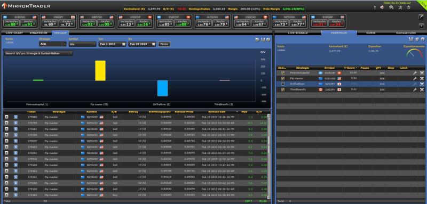This screenshot has height=204, width=427.
Task: Click the refresh icon in Portfolio panel
Action: click(417, 39)
